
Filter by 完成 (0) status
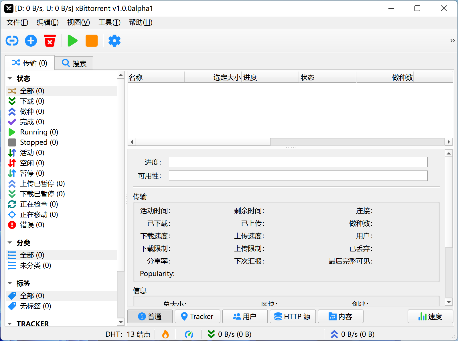click(61, 122)
